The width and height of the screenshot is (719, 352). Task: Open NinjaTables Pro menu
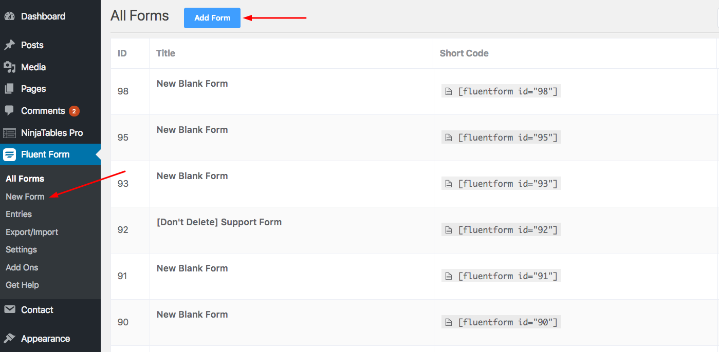pyautogui.click(x=52, y=133)
